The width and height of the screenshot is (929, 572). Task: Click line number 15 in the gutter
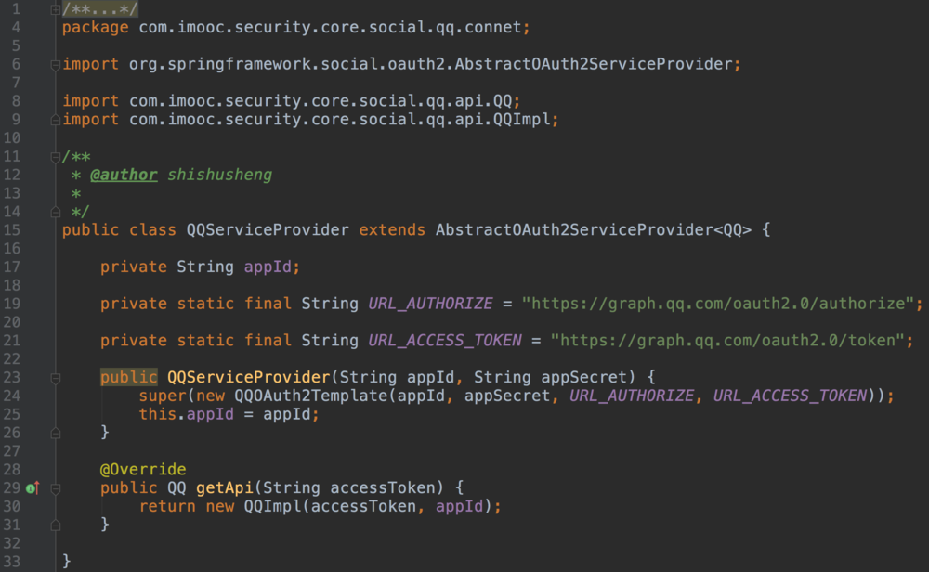(x=12, y=230)
